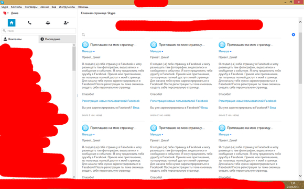This screenshot has height=189, width=304.
Task: Click the create group icon
Action: (x=48, y=23)
